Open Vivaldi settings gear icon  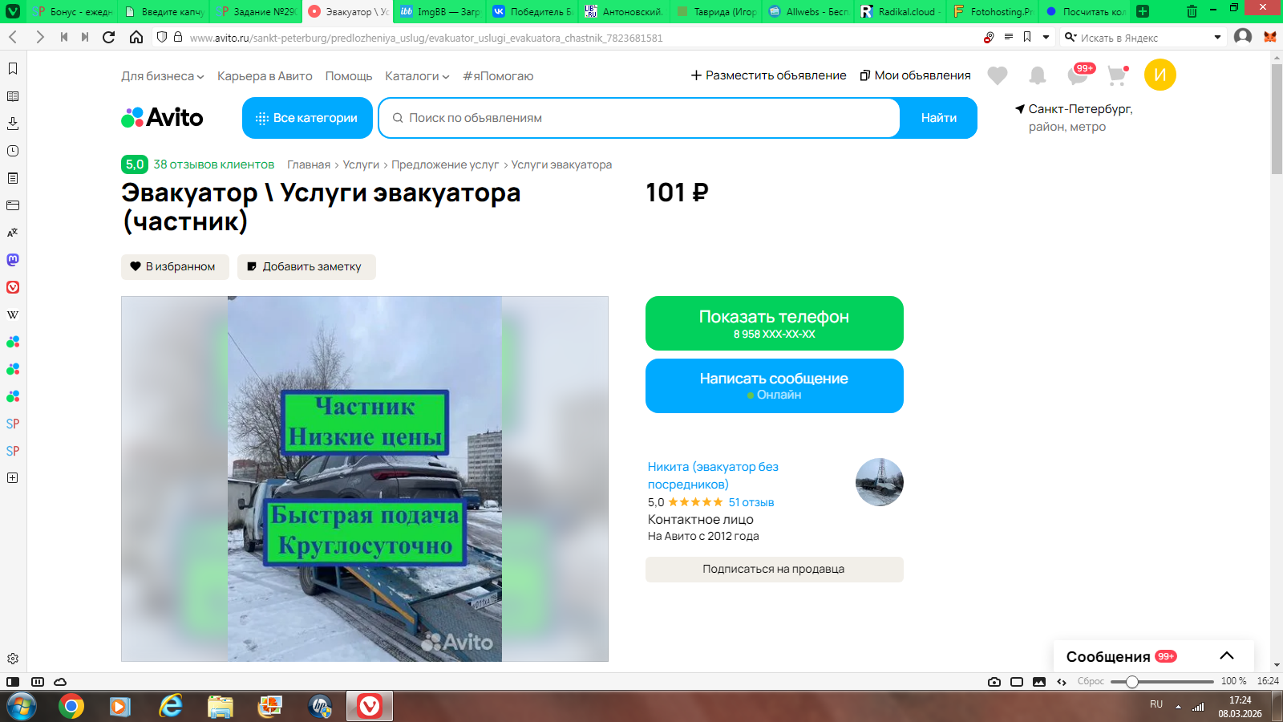tap(13, 659)
